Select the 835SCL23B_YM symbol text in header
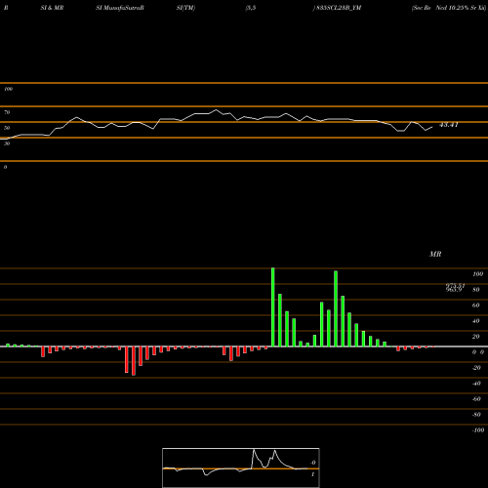Image resolution: width=488 pixels, height=488 pixels. coord(339,8)
